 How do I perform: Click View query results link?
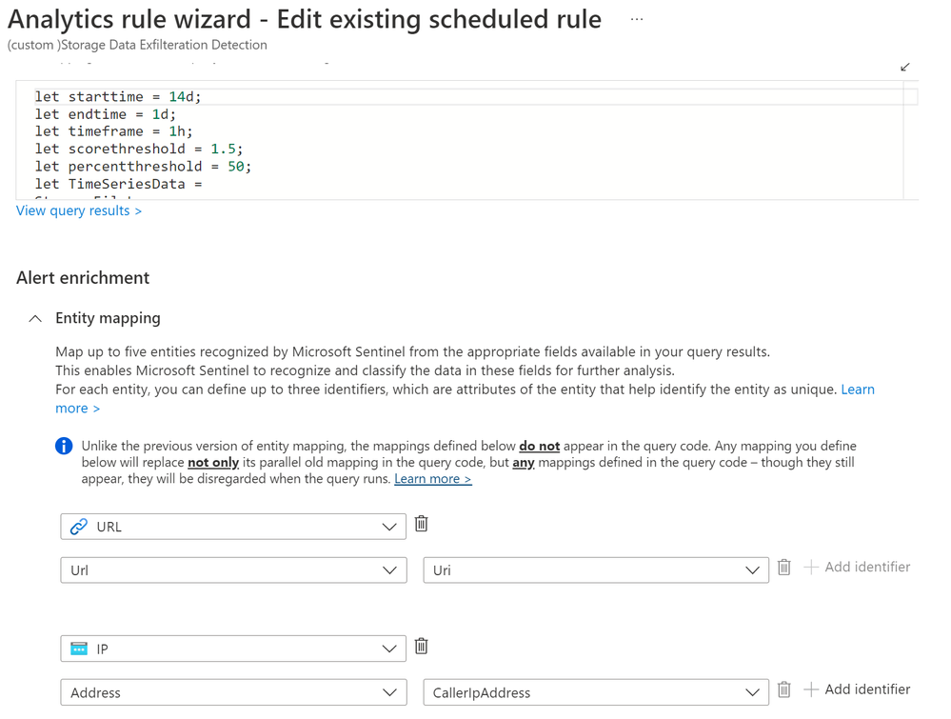coord(79,210)
